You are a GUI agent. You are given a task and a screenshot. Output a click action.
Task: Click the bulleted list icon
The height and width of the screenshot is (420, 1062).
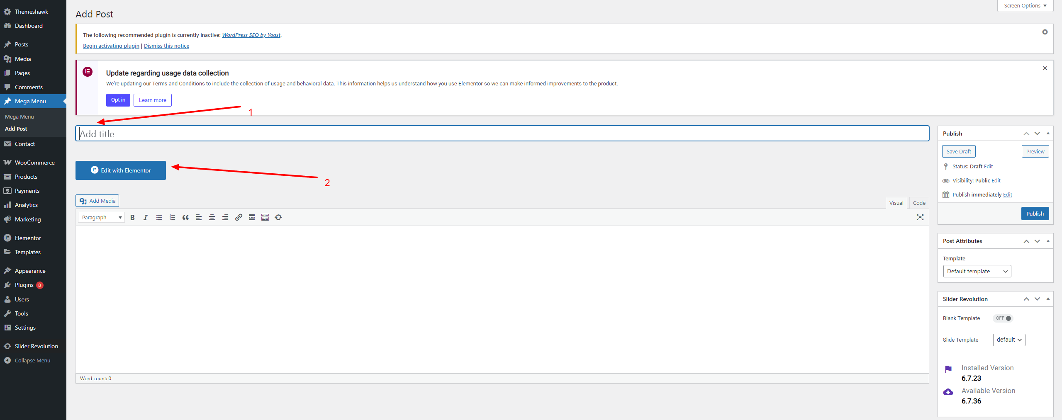coord(159,217)
